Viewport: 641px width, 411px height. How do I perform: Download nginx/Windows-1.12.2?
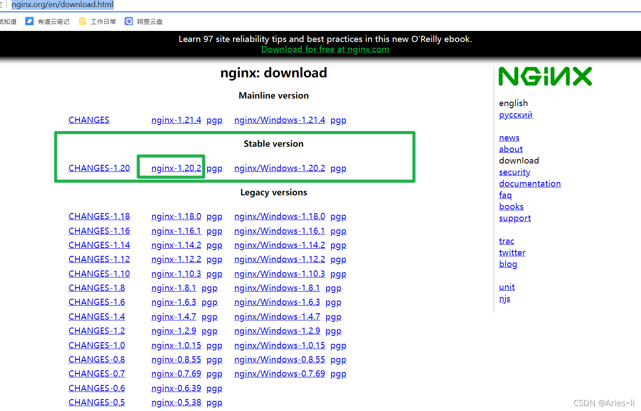click(280, 259)
